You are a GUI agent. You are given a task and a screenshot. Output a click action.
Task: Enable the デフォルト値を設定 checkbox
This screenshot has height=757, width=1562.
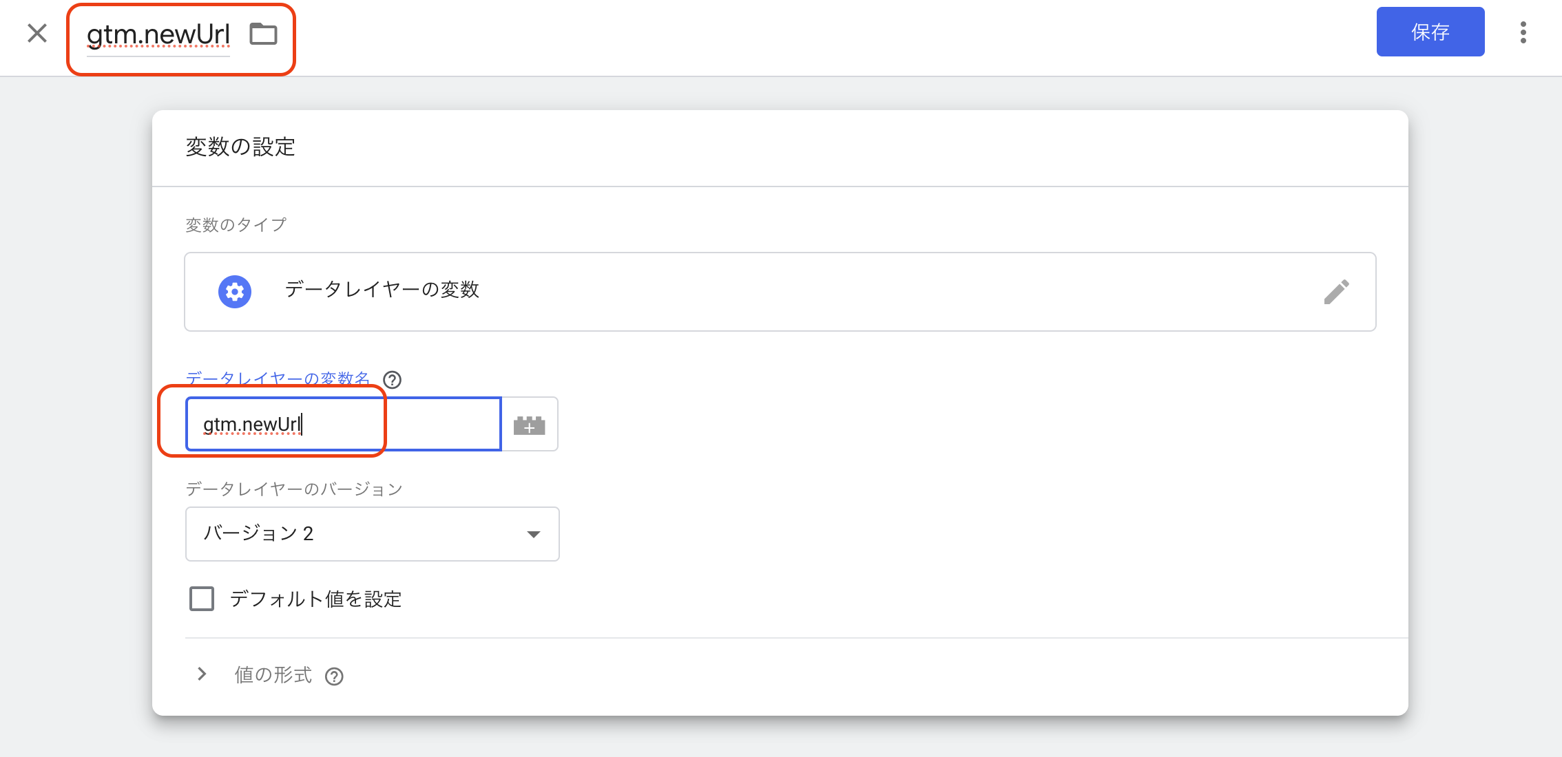coord(202,599)
